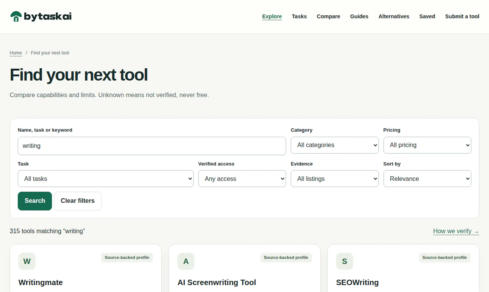Click the 'Find your next tool' breadcrumb text
Image resolution: width=489 pixels, height=292 pixels.
(50, 53)
